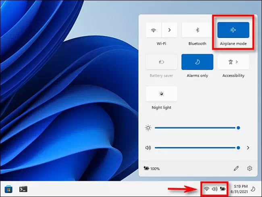
Task: Click the battery icon in system tray
Action: point(222,189)
